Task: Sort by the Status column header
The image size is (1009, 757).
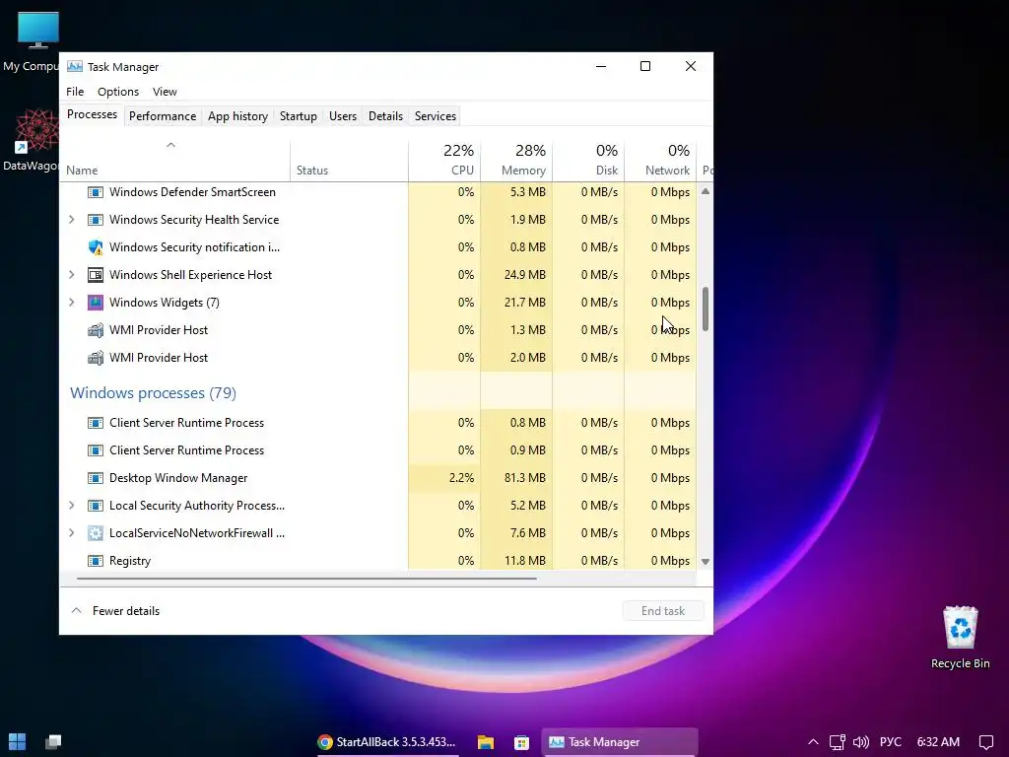Action: coord(349,161)
